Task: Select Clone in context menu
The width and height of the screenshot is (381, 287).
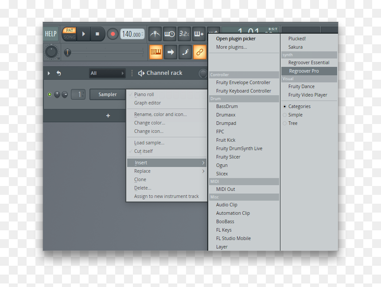Action: [167, 179]
